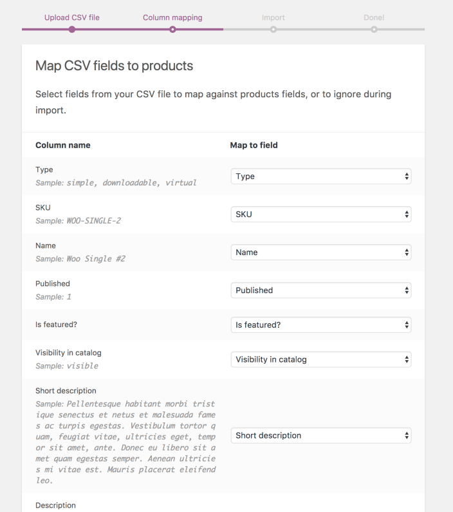
Task: Go to the Upload CSV file step
Action: (71, 17)
